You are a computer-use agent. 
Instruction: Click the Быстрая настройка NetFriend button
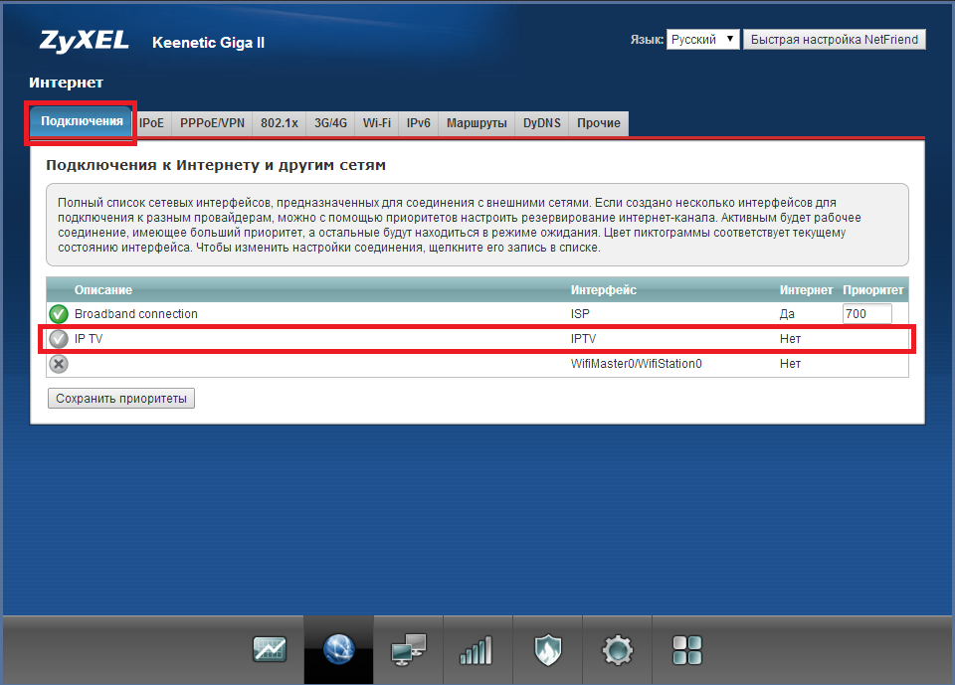click(x=836, y=40)
